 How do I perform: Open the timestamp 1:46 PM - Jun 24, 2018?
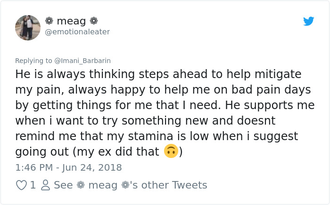68,167
